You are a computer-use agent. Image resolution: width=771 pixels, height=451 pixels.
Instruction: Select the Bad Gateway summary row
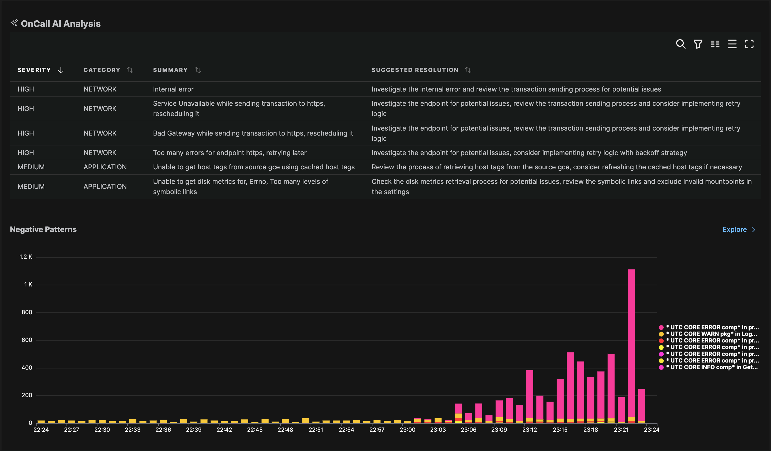(x=253, y=133)
